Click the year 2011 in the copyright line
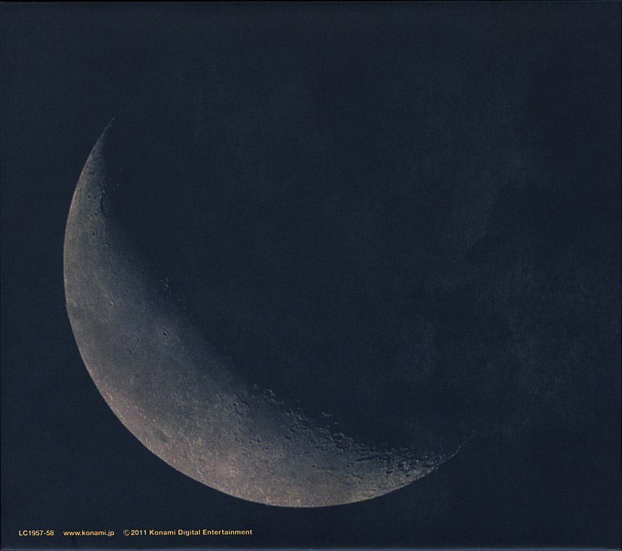Viewport: 622px width, 551px height. click(139, 532)
